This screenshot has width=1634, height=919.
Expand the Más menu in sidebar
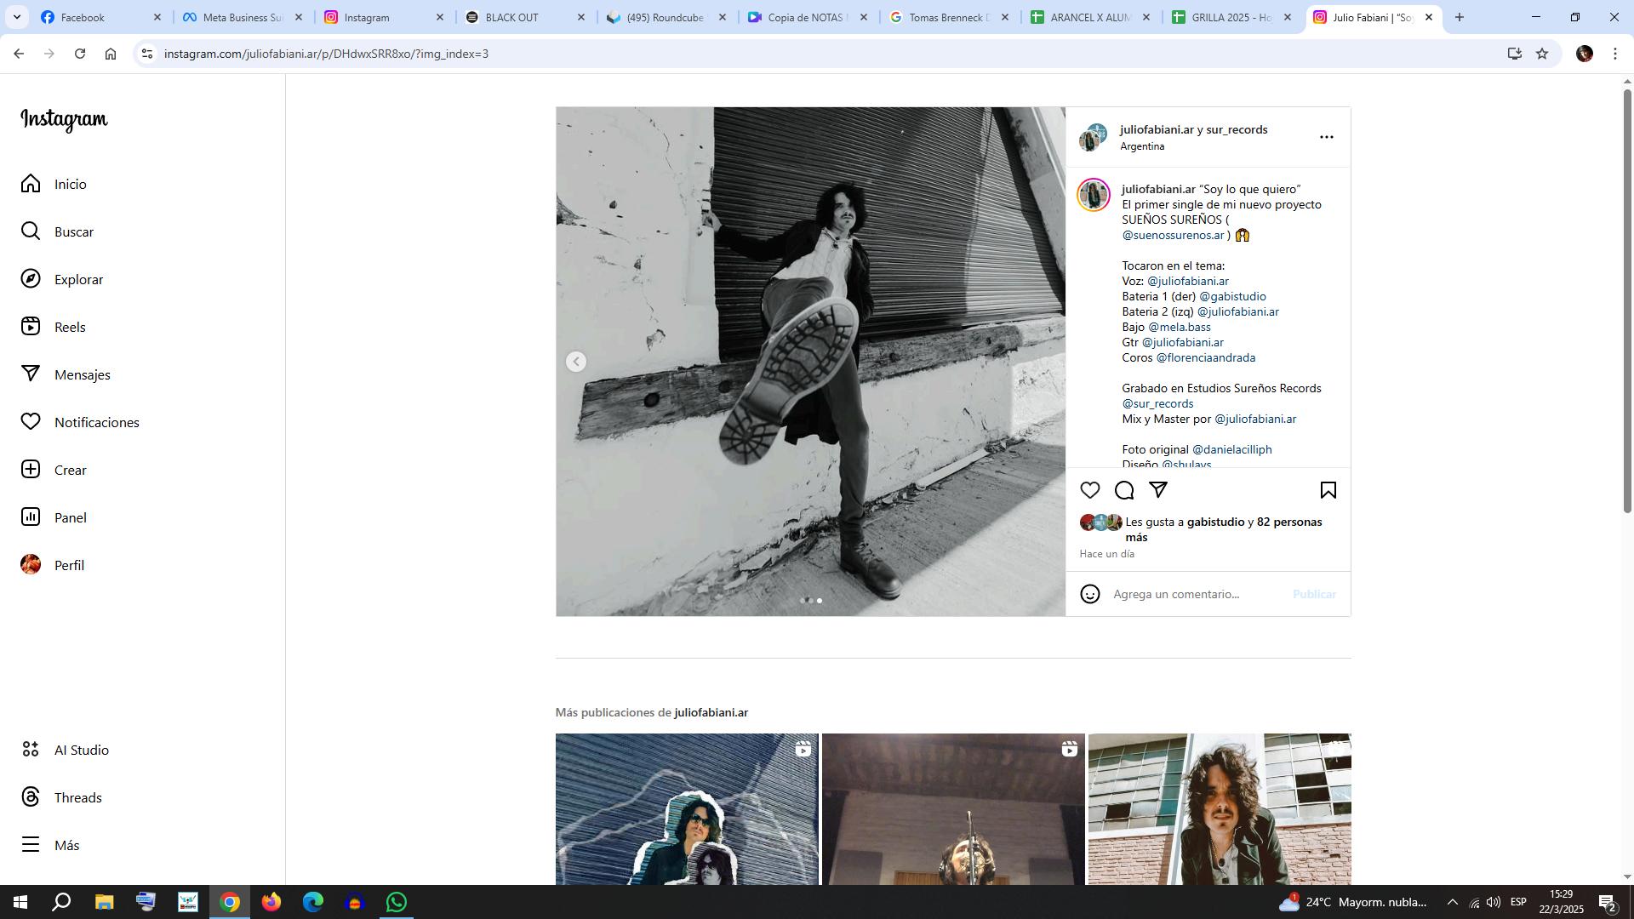click(66, 845)
